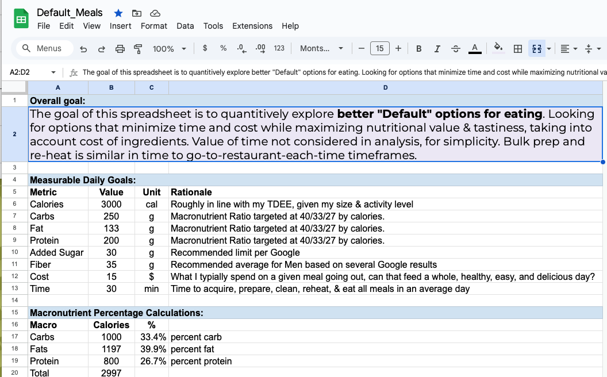Open the Montserrat font dropdown
Screen dimensions: 607x377
[x=321, y=49]
